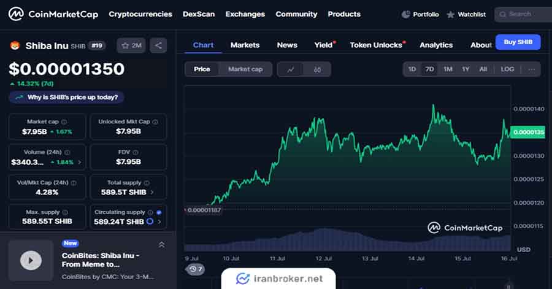This screenshot has height=289, width=552.
Task: Switch to the Chart tab
Action: [203, 45]
